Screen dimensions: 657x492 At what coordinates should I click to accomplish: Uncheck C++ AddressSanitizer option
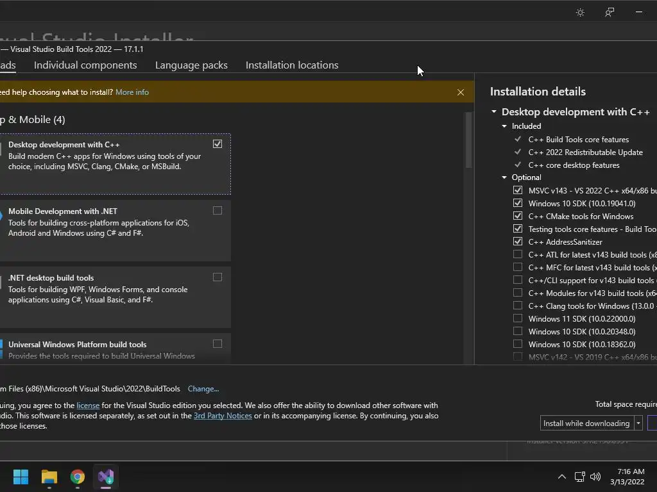coord(518,242)
